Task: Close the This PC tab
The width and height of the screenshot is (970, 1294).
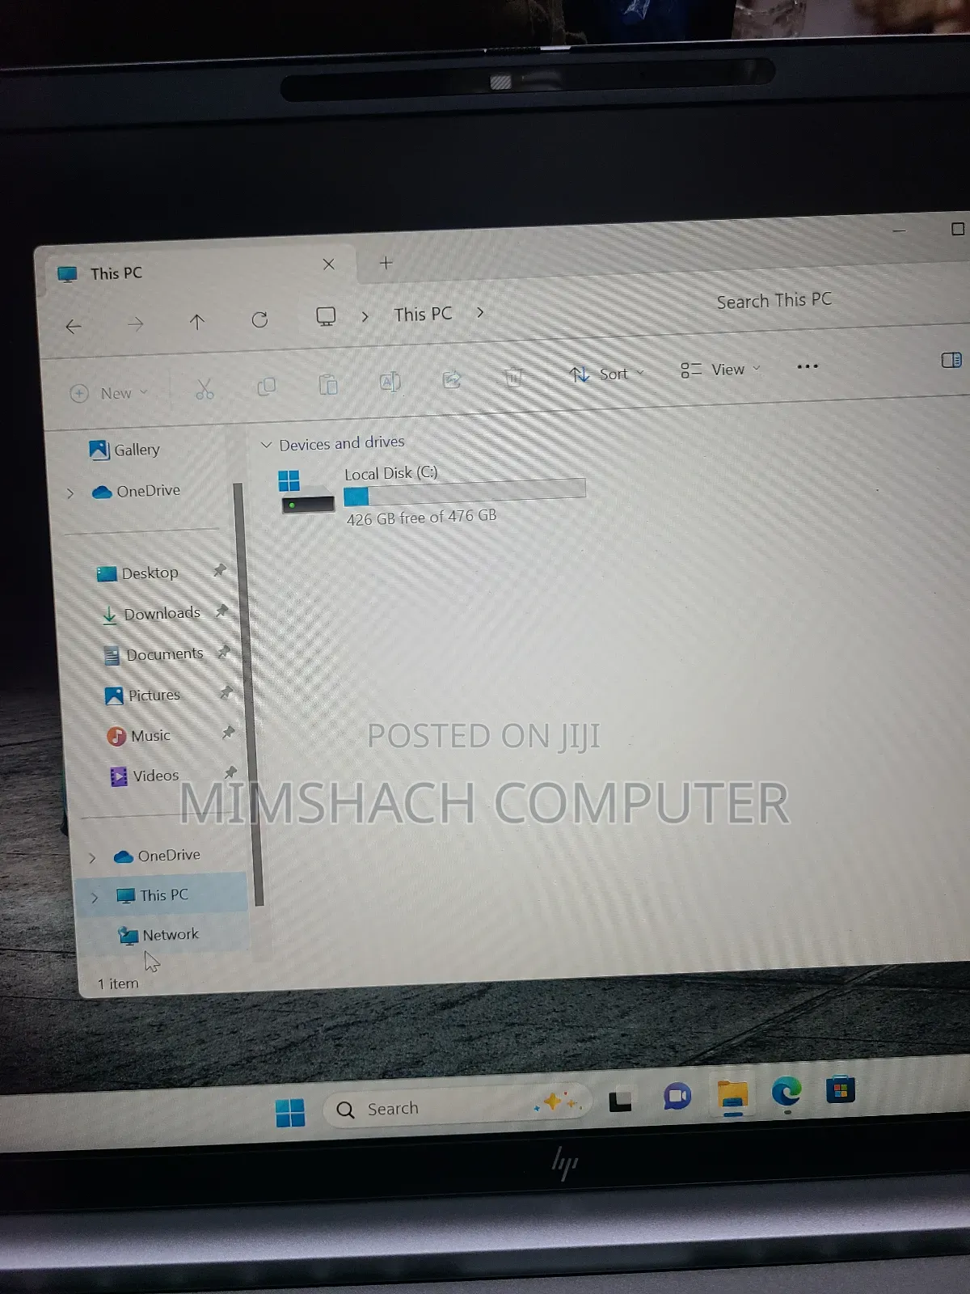Action: pyautogui.click(x=328, y=264)
